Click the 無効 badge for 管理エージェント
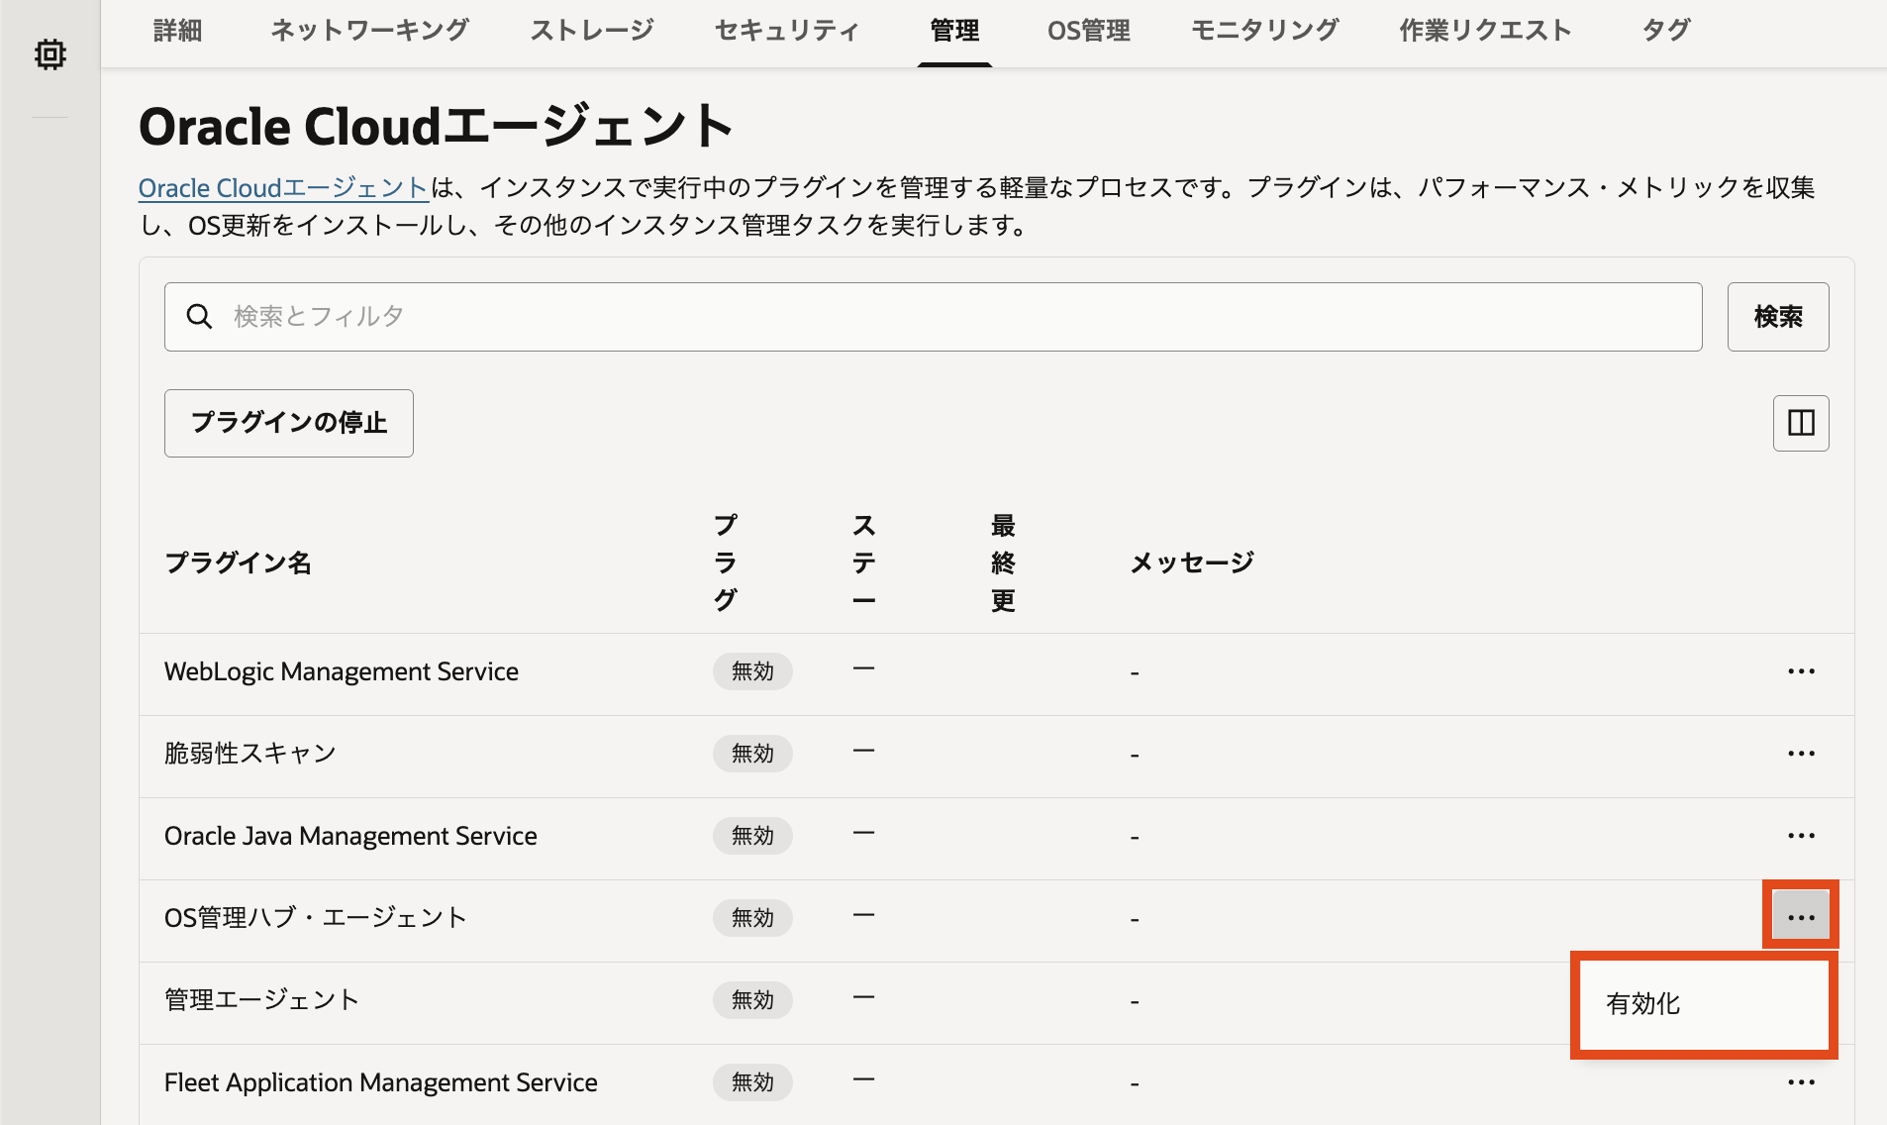Image resolution: width=1887 pixels, height=1125 pixels. (752, 1000)
